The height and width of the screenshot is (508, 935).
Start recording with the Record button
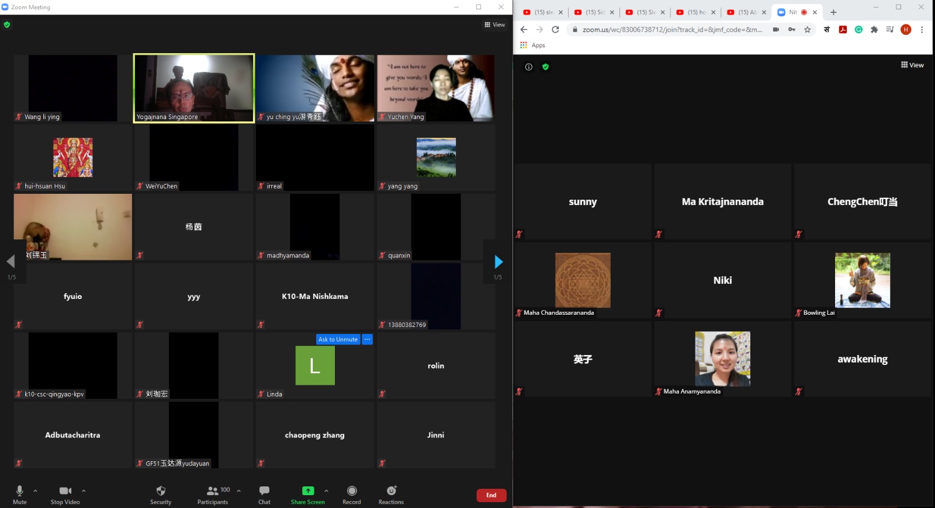[351, 494]
